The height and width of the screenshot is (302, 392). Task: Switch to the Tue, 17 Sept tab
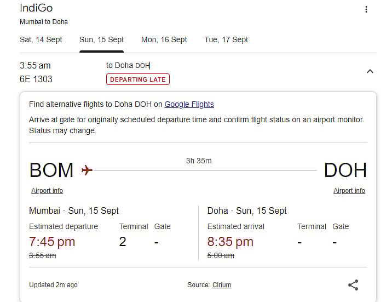pos(226,39)
